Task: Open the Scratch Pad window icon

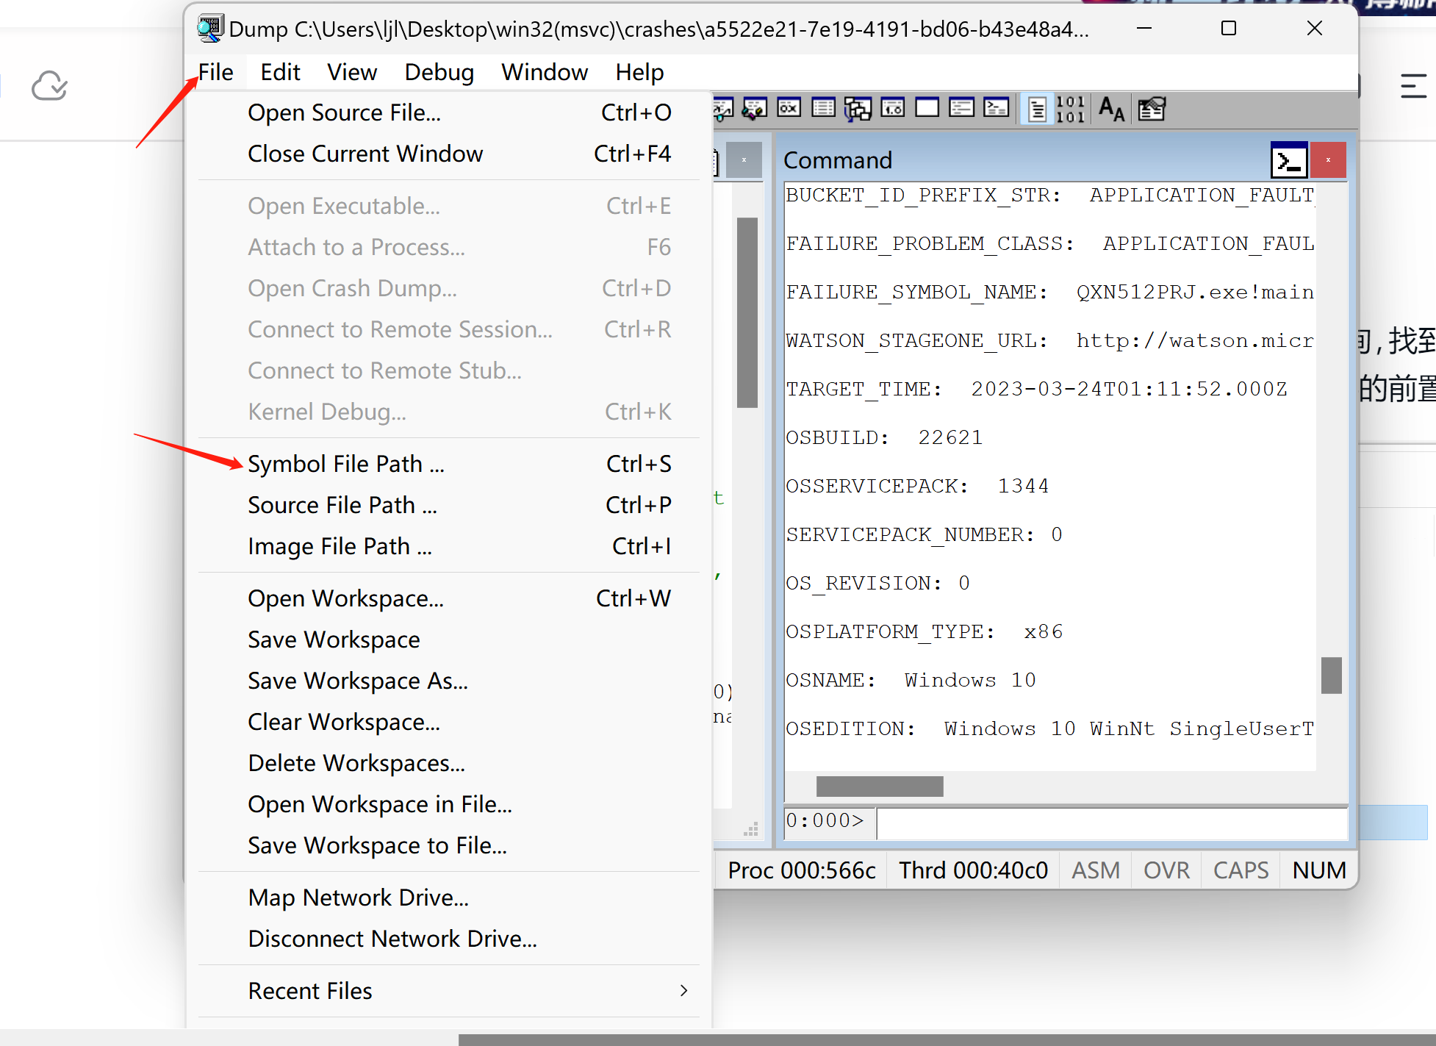Action: click(x=927, y=109)
